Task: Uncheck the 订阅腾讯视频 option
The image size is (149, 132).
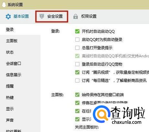Action: pyautogui.click(x=77, y=72)
